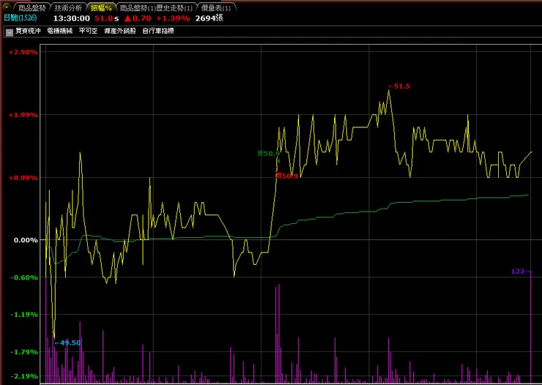The image size is (542, 385).
Task: Switch to the 商品盤勢 tab
Action: click(x=31, y=7)
